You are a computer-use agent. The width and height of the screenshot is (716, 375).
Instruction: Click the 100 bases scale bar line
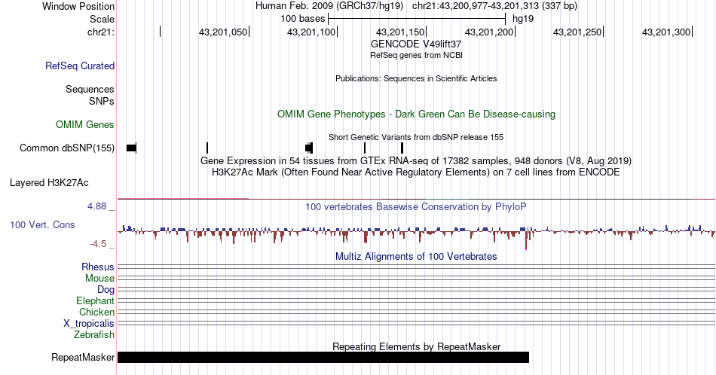pos(417,19)
